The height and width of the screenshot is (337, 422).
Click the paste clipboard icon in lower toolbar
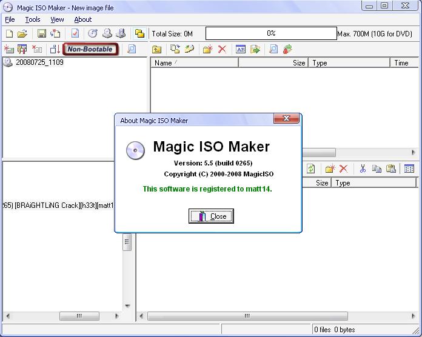point(391,168)
